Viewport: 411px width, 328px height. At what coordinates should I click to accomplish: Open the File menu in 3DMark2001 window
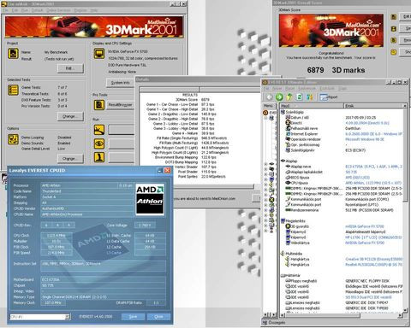[x=6, y=10]
